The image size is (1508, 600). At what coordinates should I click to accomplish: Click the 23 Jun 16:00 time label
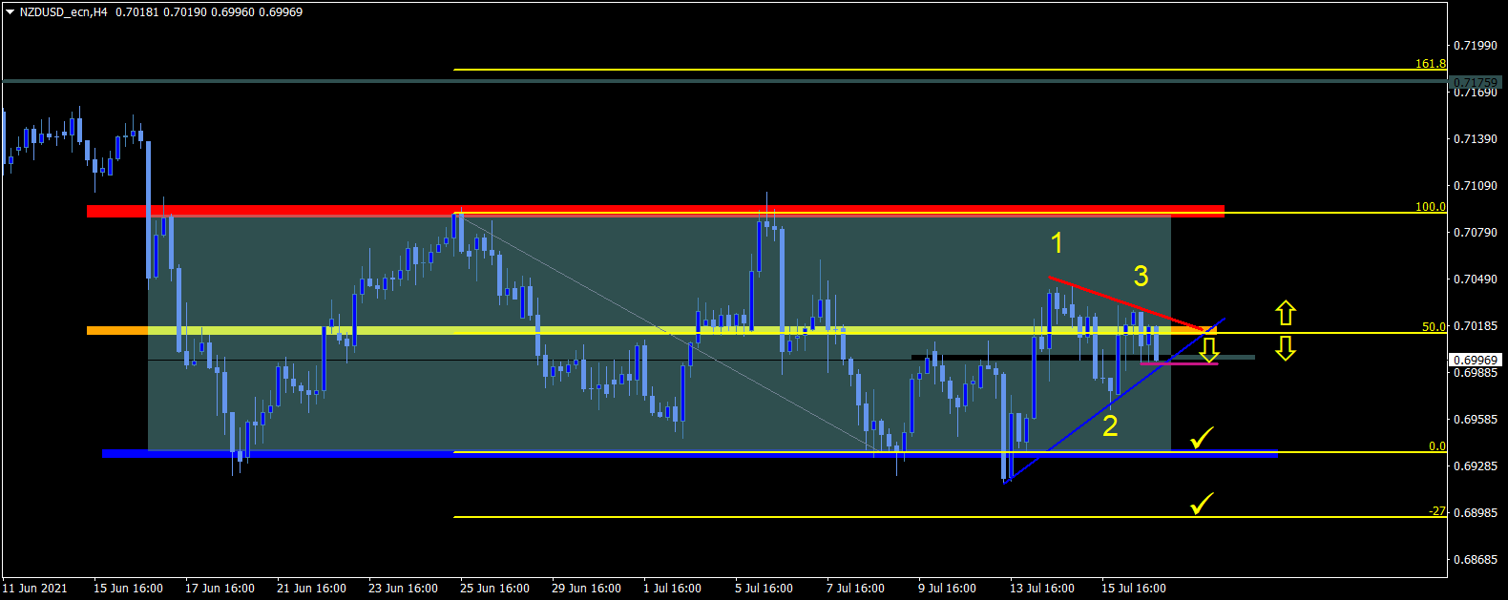pyautogui.click(x=403, y=588)
